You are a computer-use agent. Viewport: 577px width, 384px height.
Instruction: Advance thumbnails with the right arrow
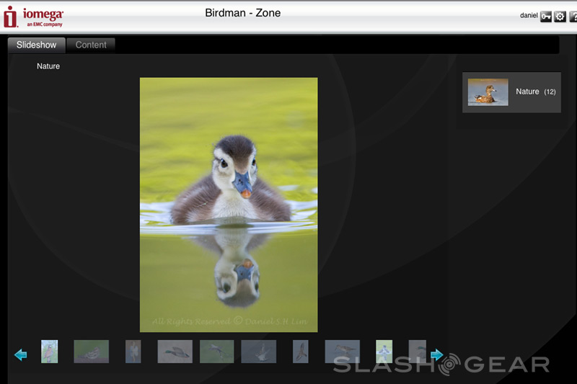(x=436, y=354)
